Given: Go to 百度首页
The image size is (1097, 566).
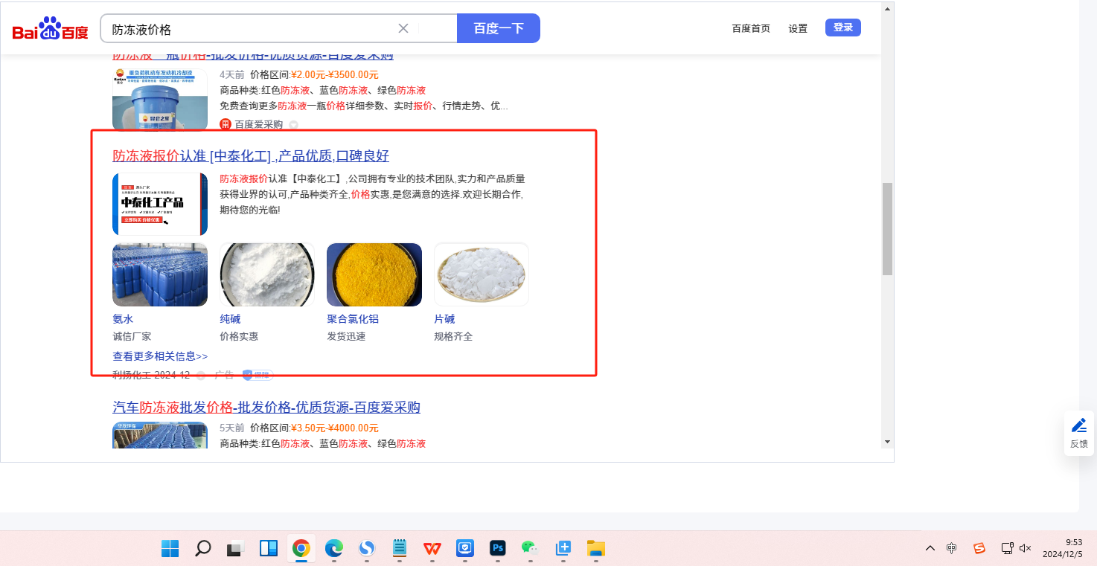Looking at the screenshot, I should (x=751, y=28).
